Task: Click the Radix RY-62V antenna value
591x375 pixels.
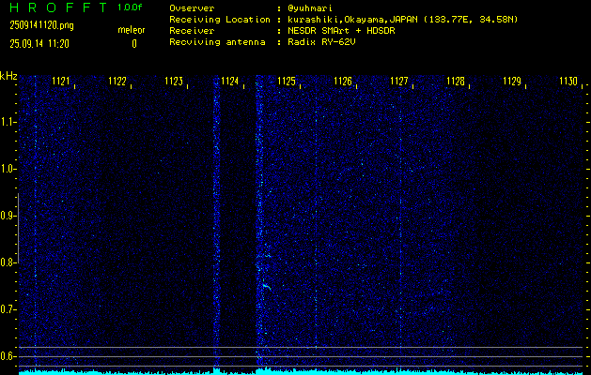Action: click(321, 42)
